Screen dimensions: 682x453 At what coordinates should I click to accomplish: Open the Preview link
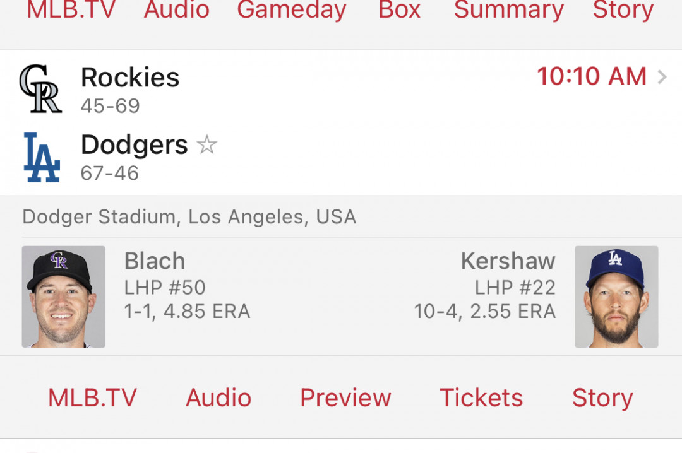346,397
